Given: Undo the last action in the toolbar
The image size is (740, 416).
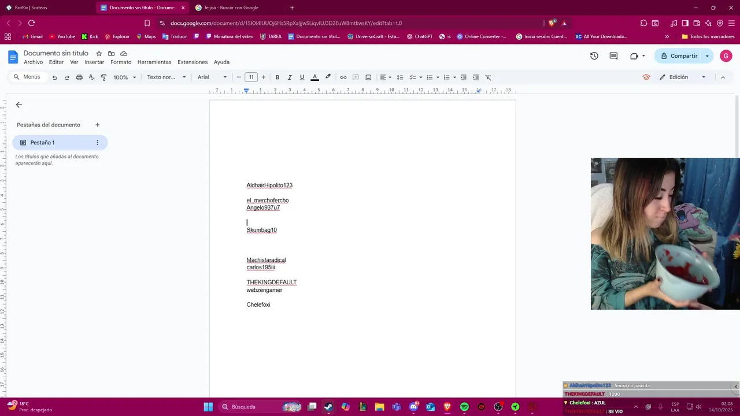Looking at the screenshot, I should click(x=54, y=77).
